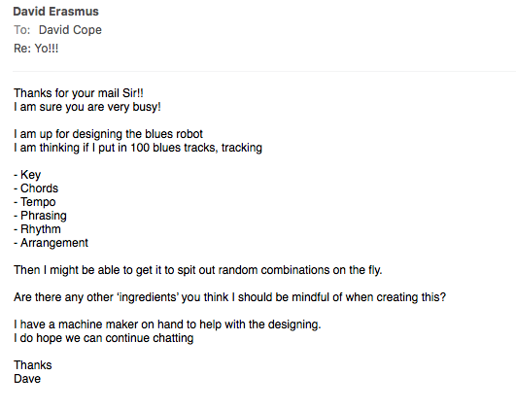Select the Tempo list item
This screenshot has height=409, width=516.
click(35, 202)
